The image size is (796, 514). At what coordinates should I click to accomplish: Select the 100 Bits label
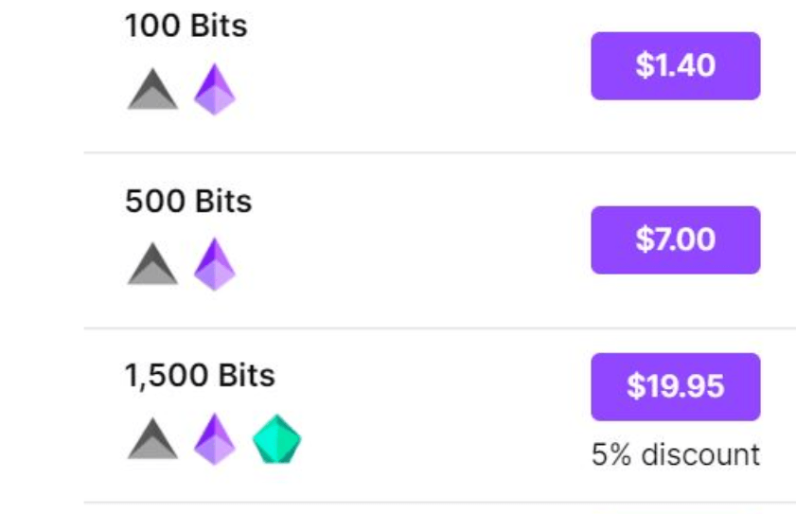(186, 26)
